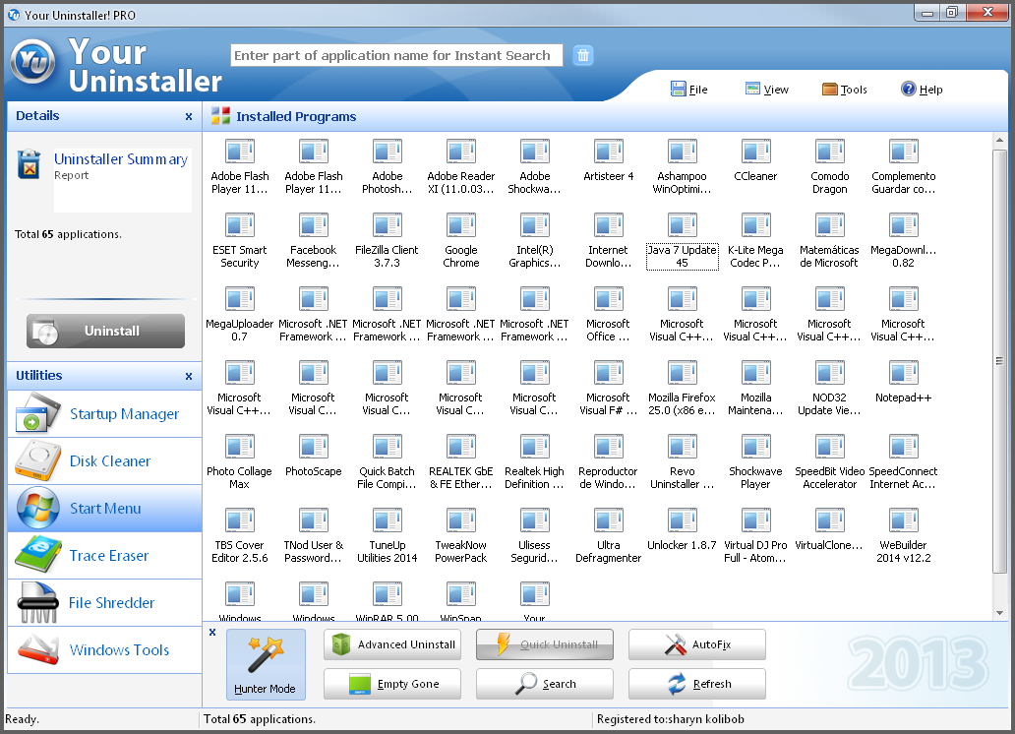Select WeBuilder 2014 v12.2 icon
The width and height of the screenshot is (1015, 734).
(x=903, y=521)
